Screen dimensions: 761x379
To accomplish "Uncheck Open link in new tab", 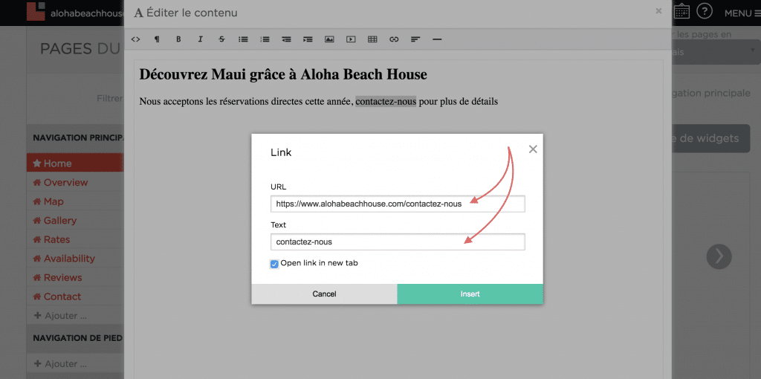I will click(x=275, y=264).
